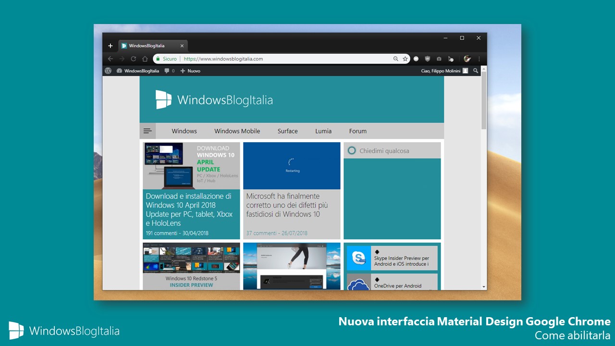The width and height of the screenshot is (615, 346).
Task: Open the Surface navigation item
Action: coord(288,131)
